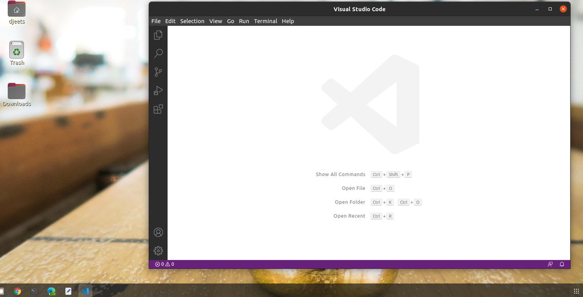Open the text editor from the taskbar
This screenshot has width=583, height=297.
[68, 291]
